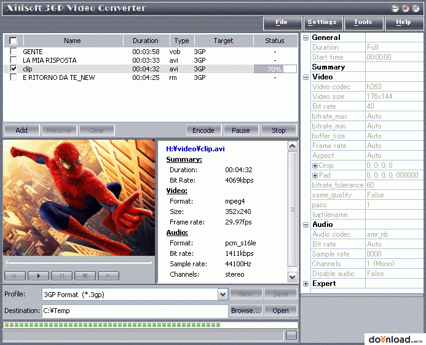Expand the Expert settings section
426x345 pixels.
306,284
